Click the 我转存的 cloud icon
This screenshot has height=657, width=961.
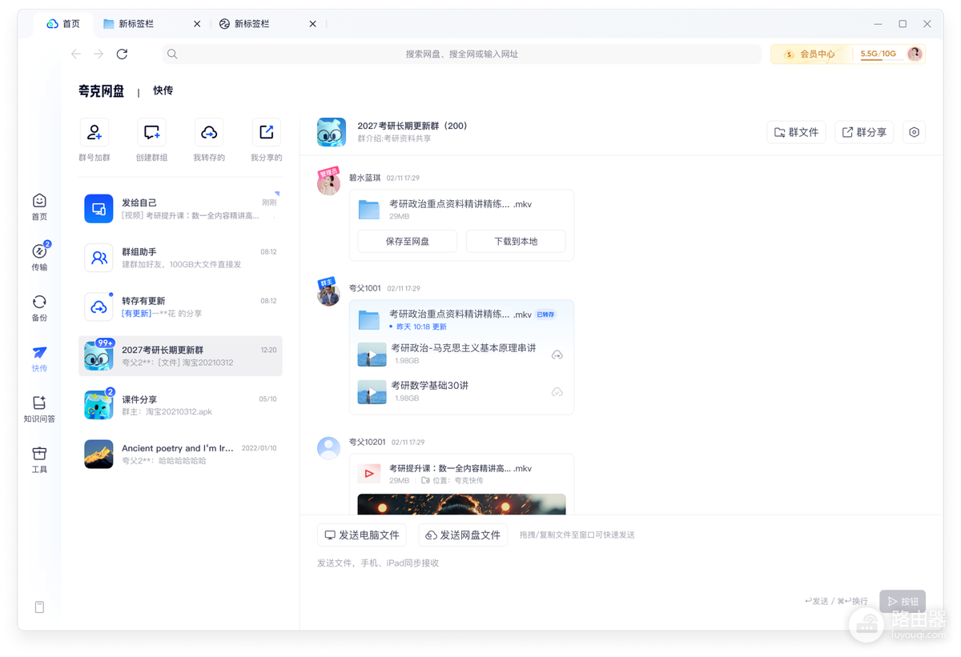(x=209, y=132)
